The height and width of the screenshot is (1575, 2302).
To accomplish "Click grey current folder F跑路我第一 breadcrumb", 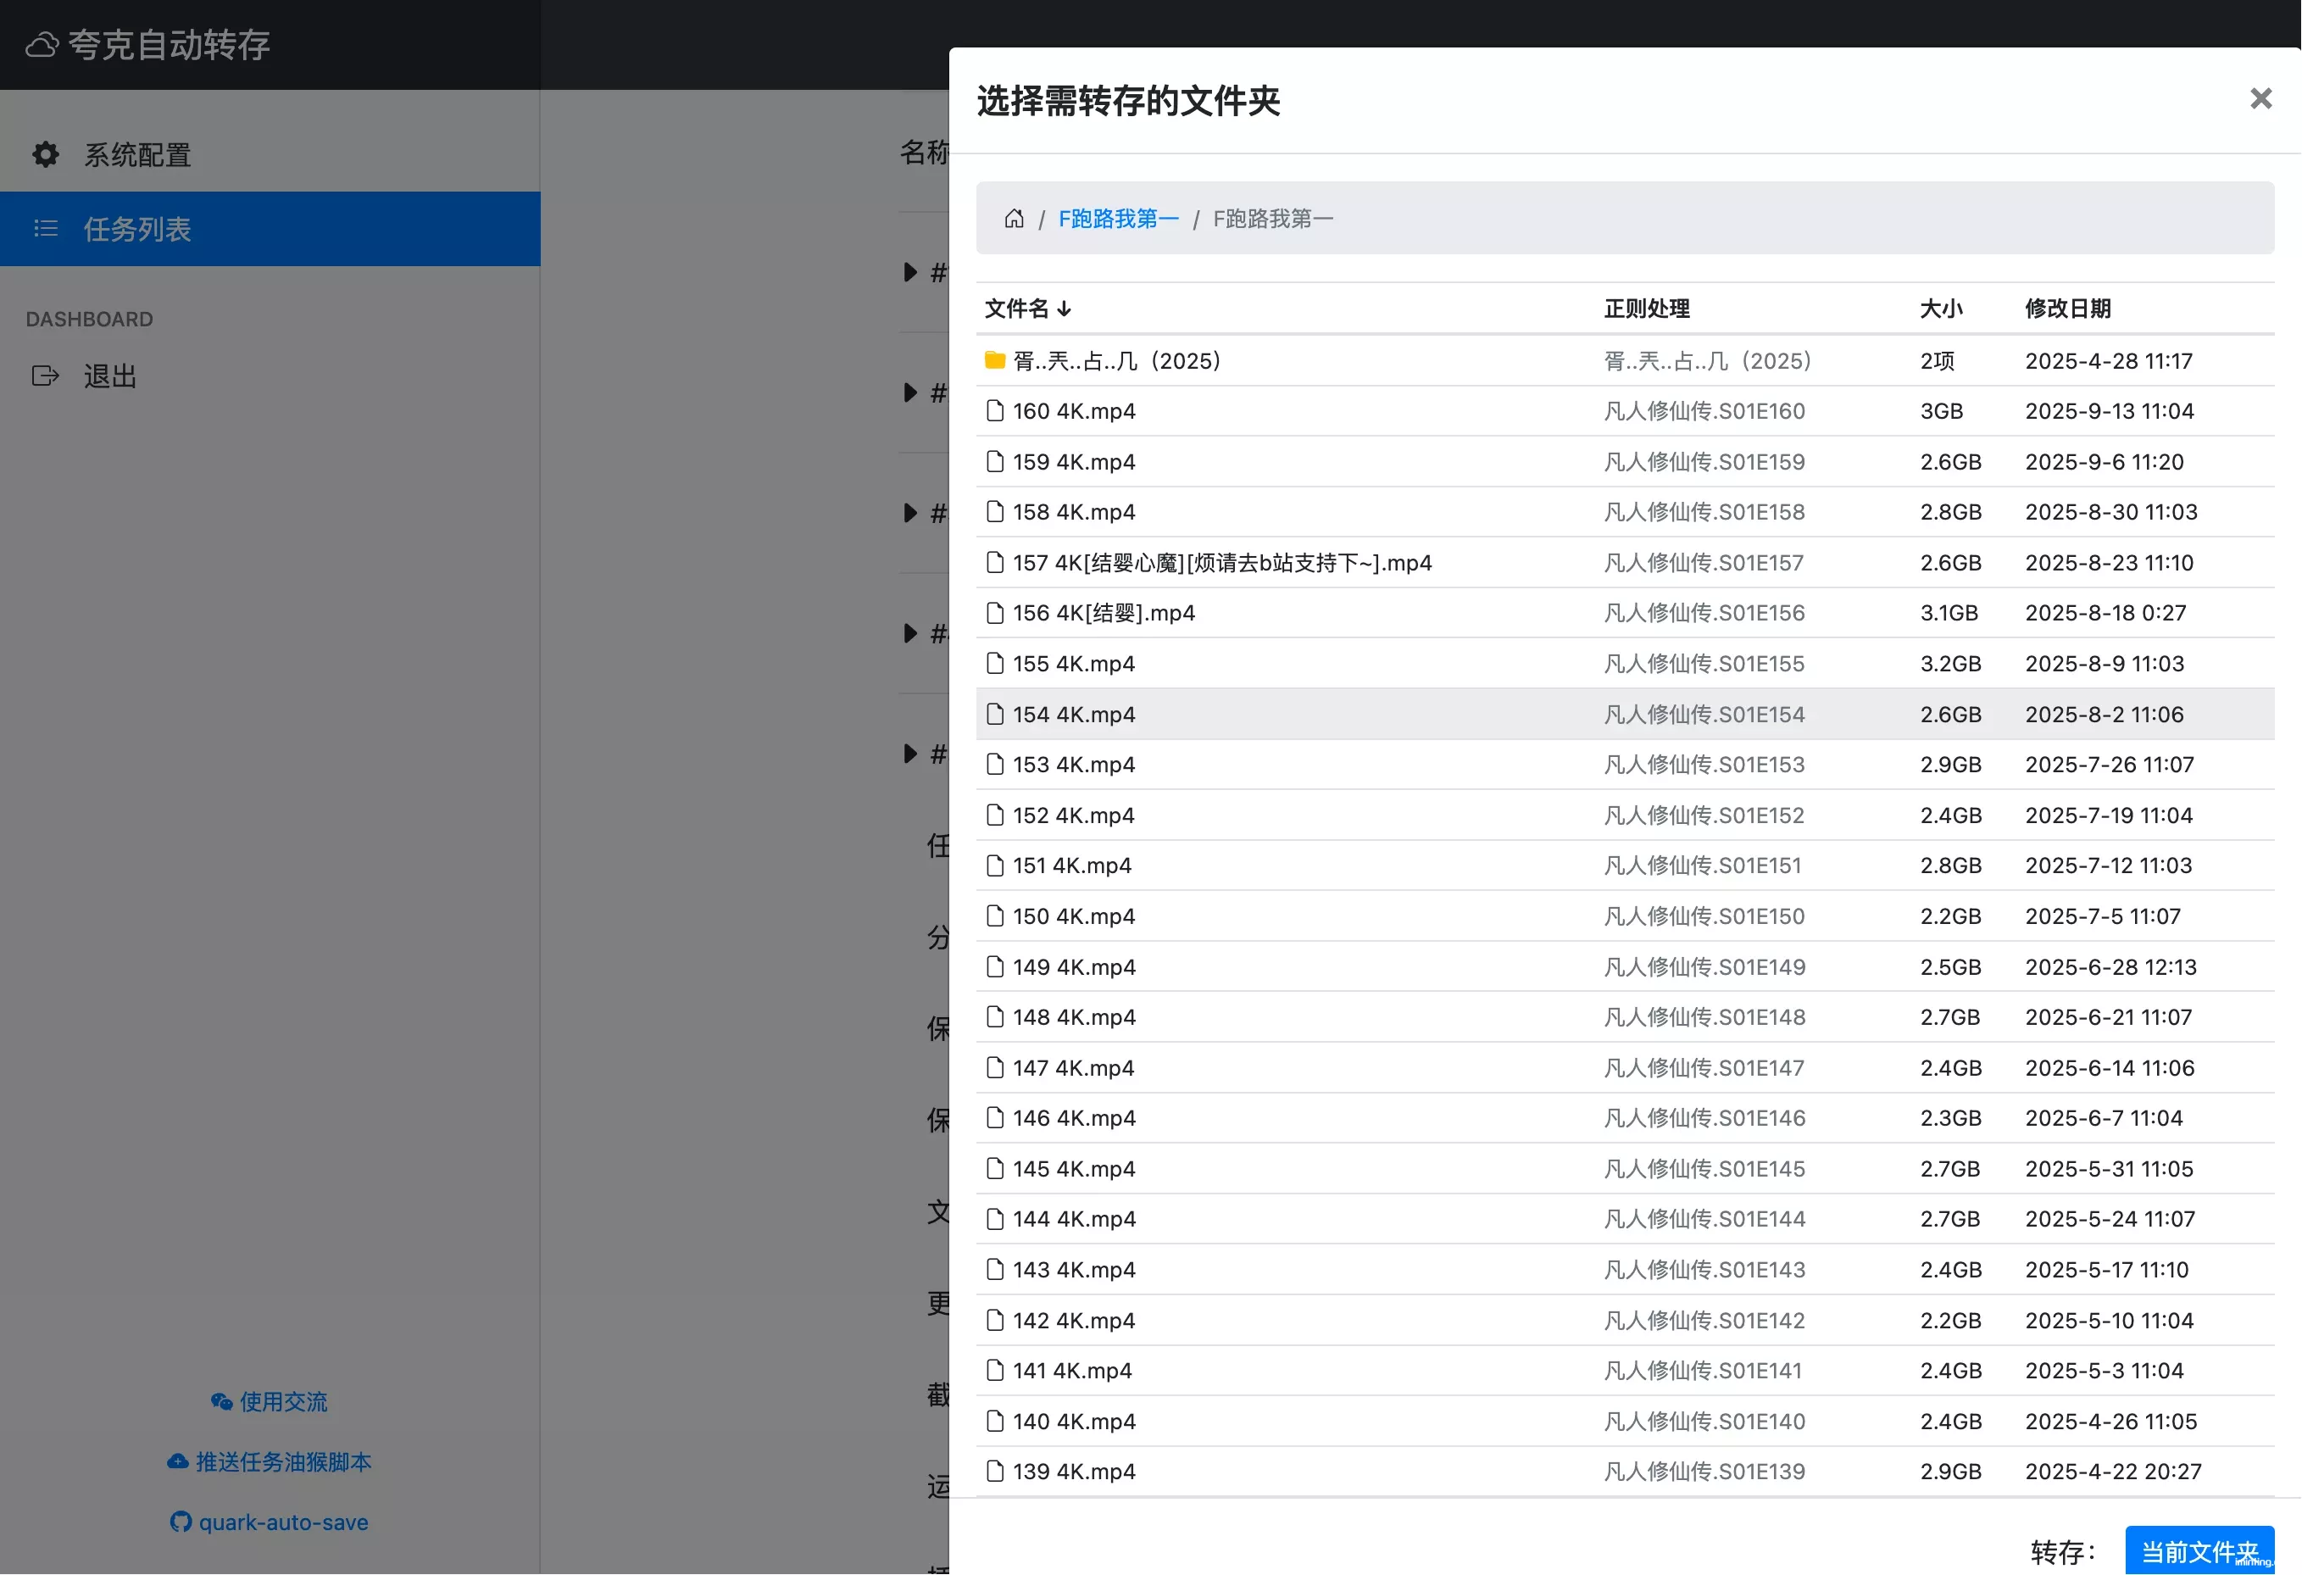I will coord(1273,218).
